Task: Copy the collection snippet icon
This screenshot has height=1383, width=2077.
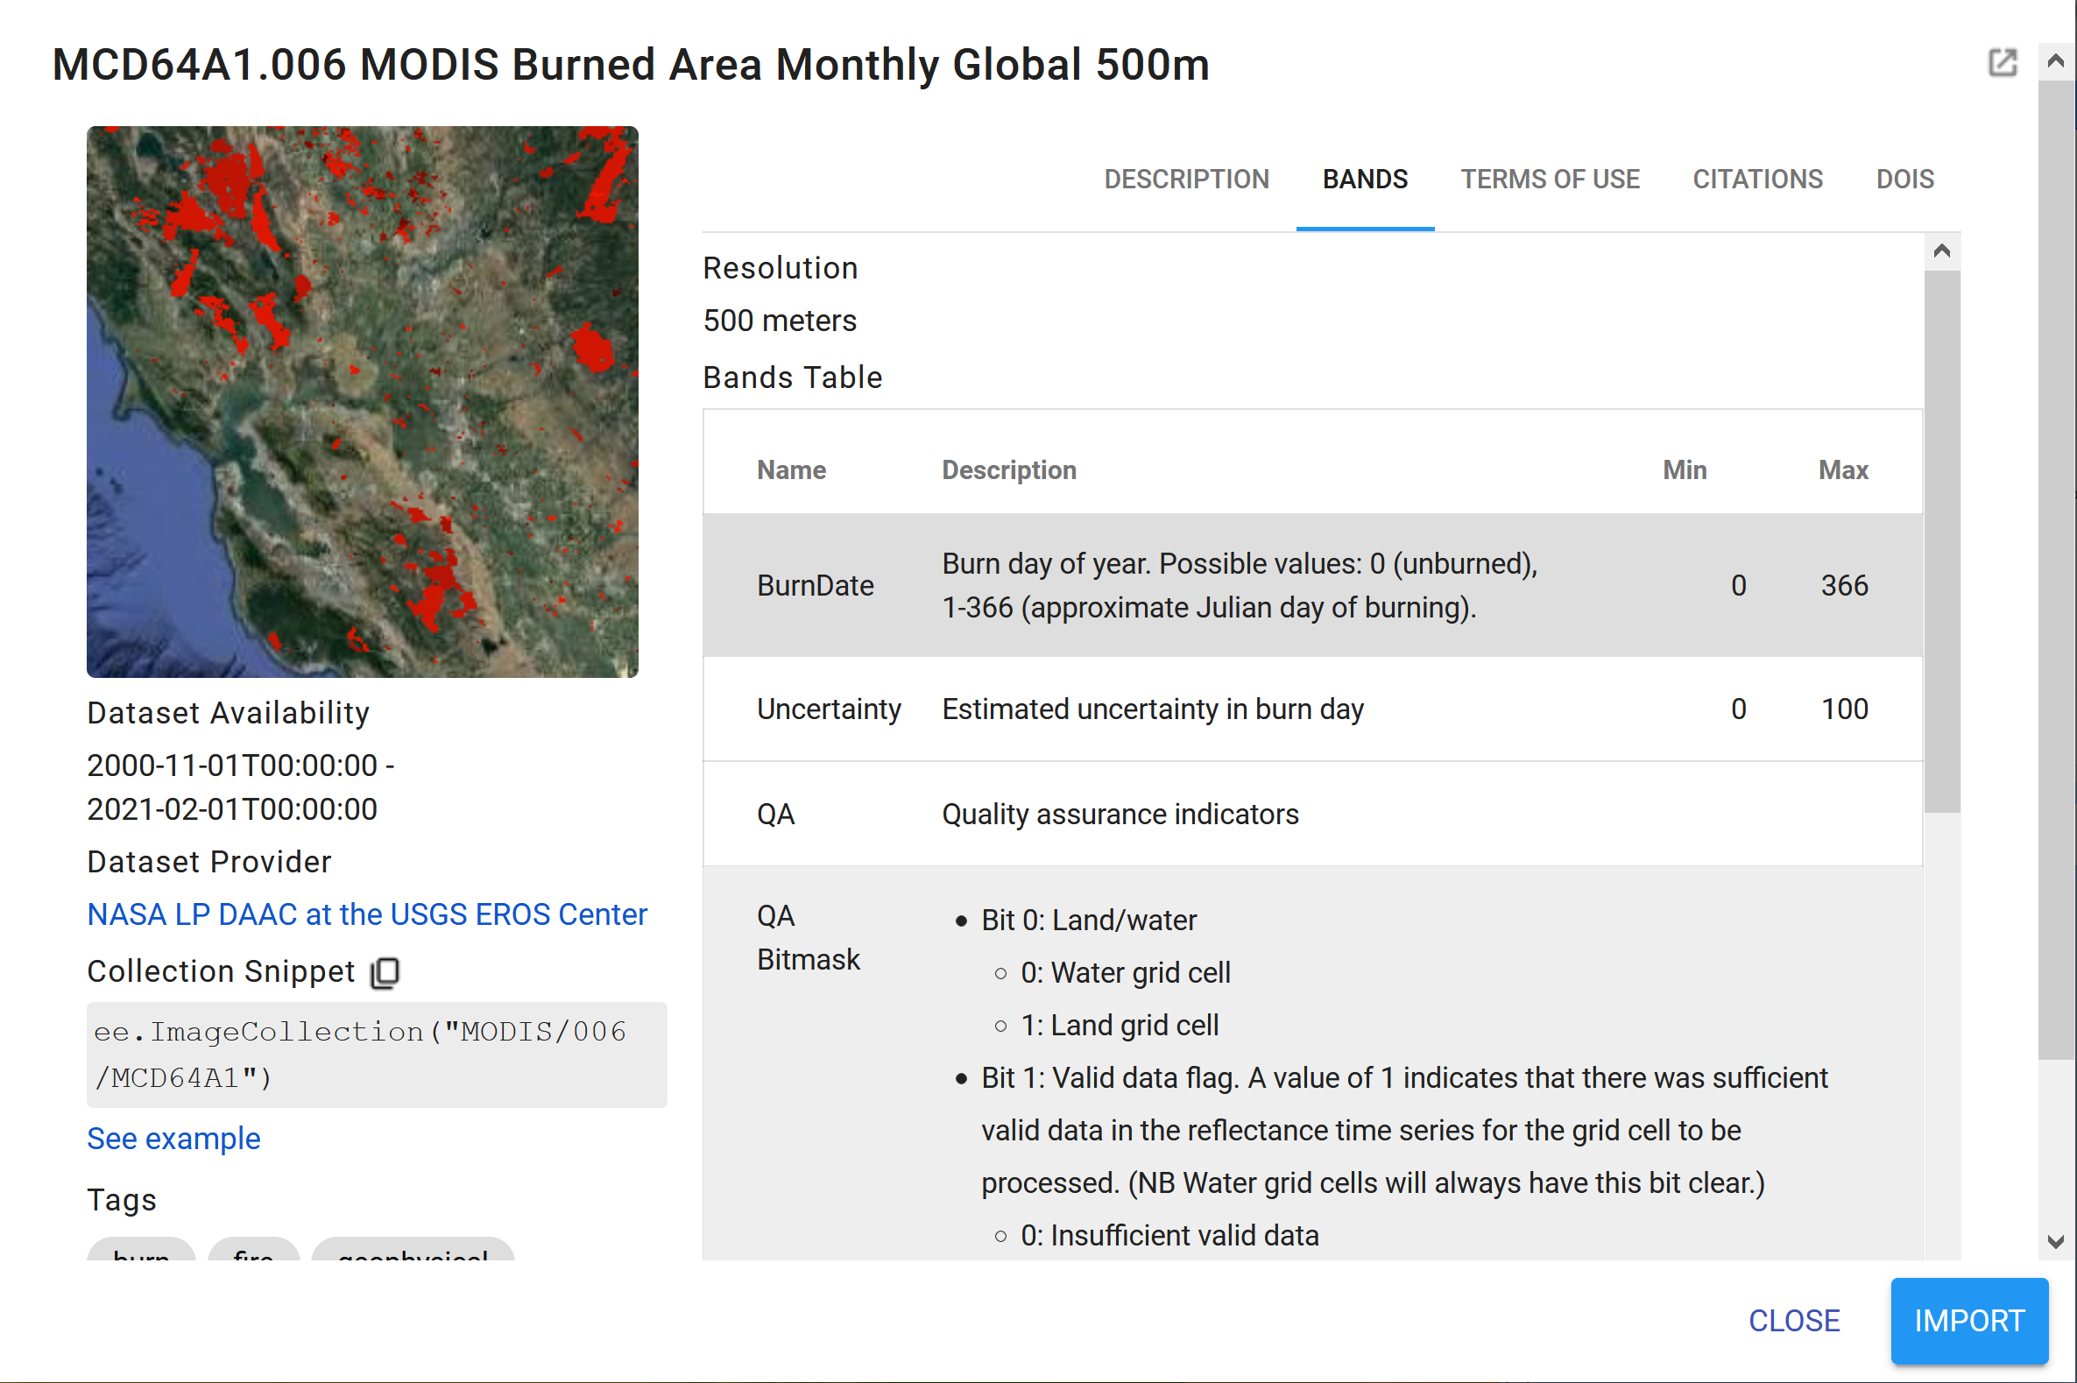Action: (385, 973)
